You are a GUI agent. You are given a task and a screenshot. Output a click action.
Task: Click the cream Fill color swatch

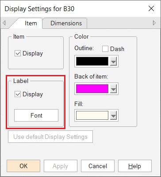pyautogui.click(x=92, y=115)
